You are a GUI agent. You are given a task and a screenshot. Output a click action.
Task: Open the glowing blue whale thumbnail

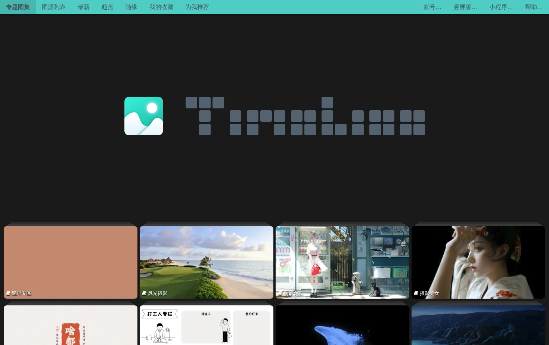click(x=342, y=325)
